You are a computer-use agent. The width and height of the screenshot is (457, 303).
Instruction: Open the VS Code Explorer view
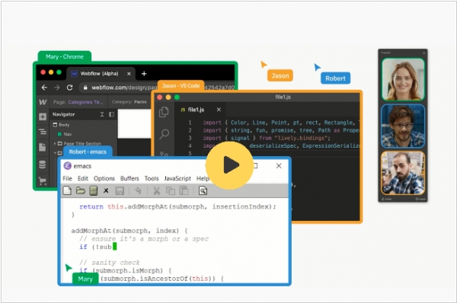tap(164, 112)
